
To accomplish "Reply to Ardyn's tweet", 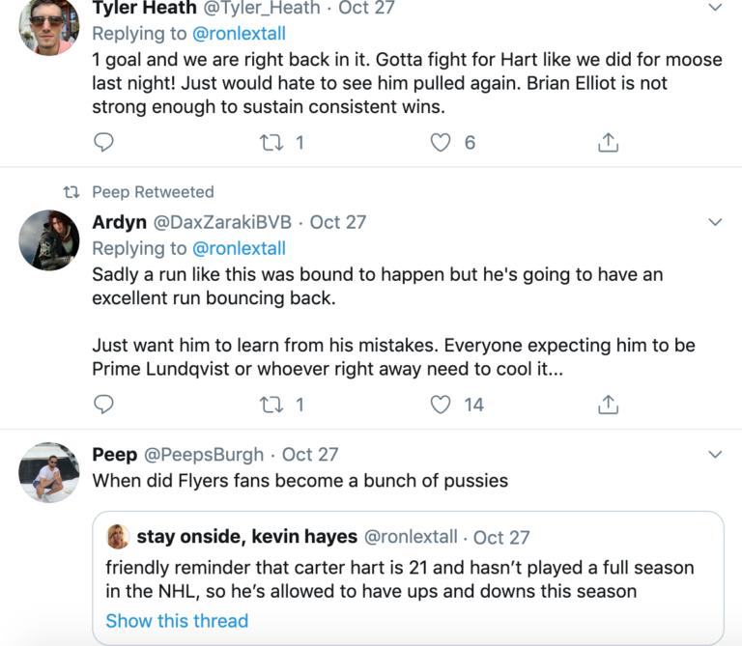I will (x=103, y=405).
